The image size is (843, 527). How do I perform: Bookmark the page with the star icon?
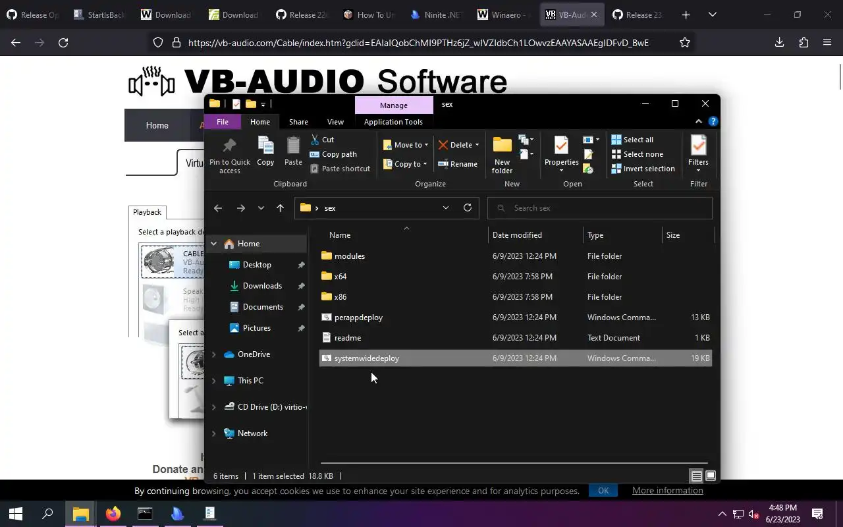685,43
